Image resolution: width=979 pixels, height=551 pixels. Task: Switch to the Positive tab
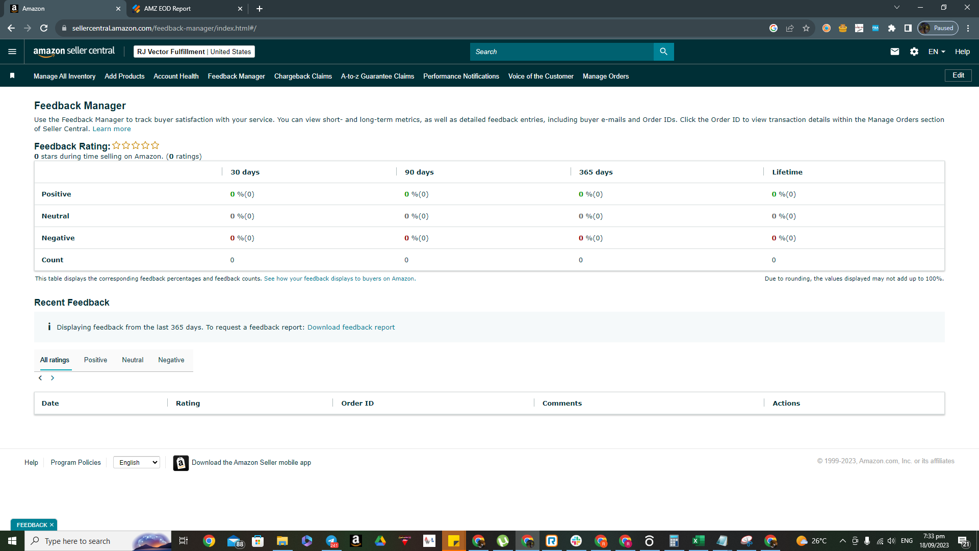(x=96, y=360)
